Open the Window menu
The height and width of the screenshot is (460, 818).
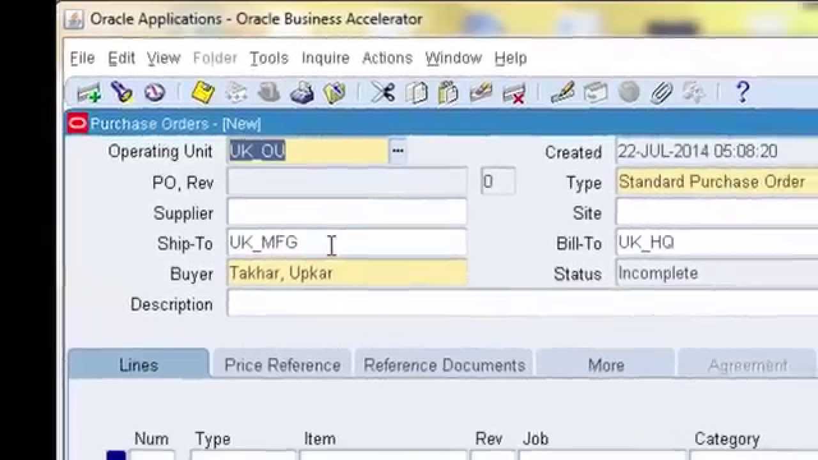453,58
